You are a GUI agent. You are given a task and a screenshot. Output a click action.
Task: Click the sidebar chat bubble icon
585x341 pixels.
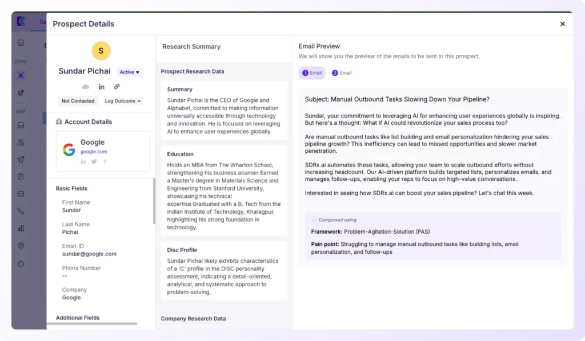[x=21, y=264]
